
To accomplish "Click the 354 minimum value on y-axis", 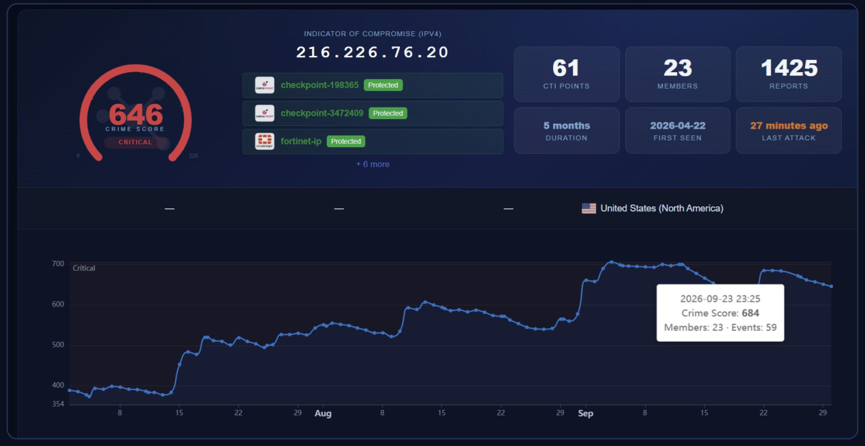I will click(x=58, y=404).
